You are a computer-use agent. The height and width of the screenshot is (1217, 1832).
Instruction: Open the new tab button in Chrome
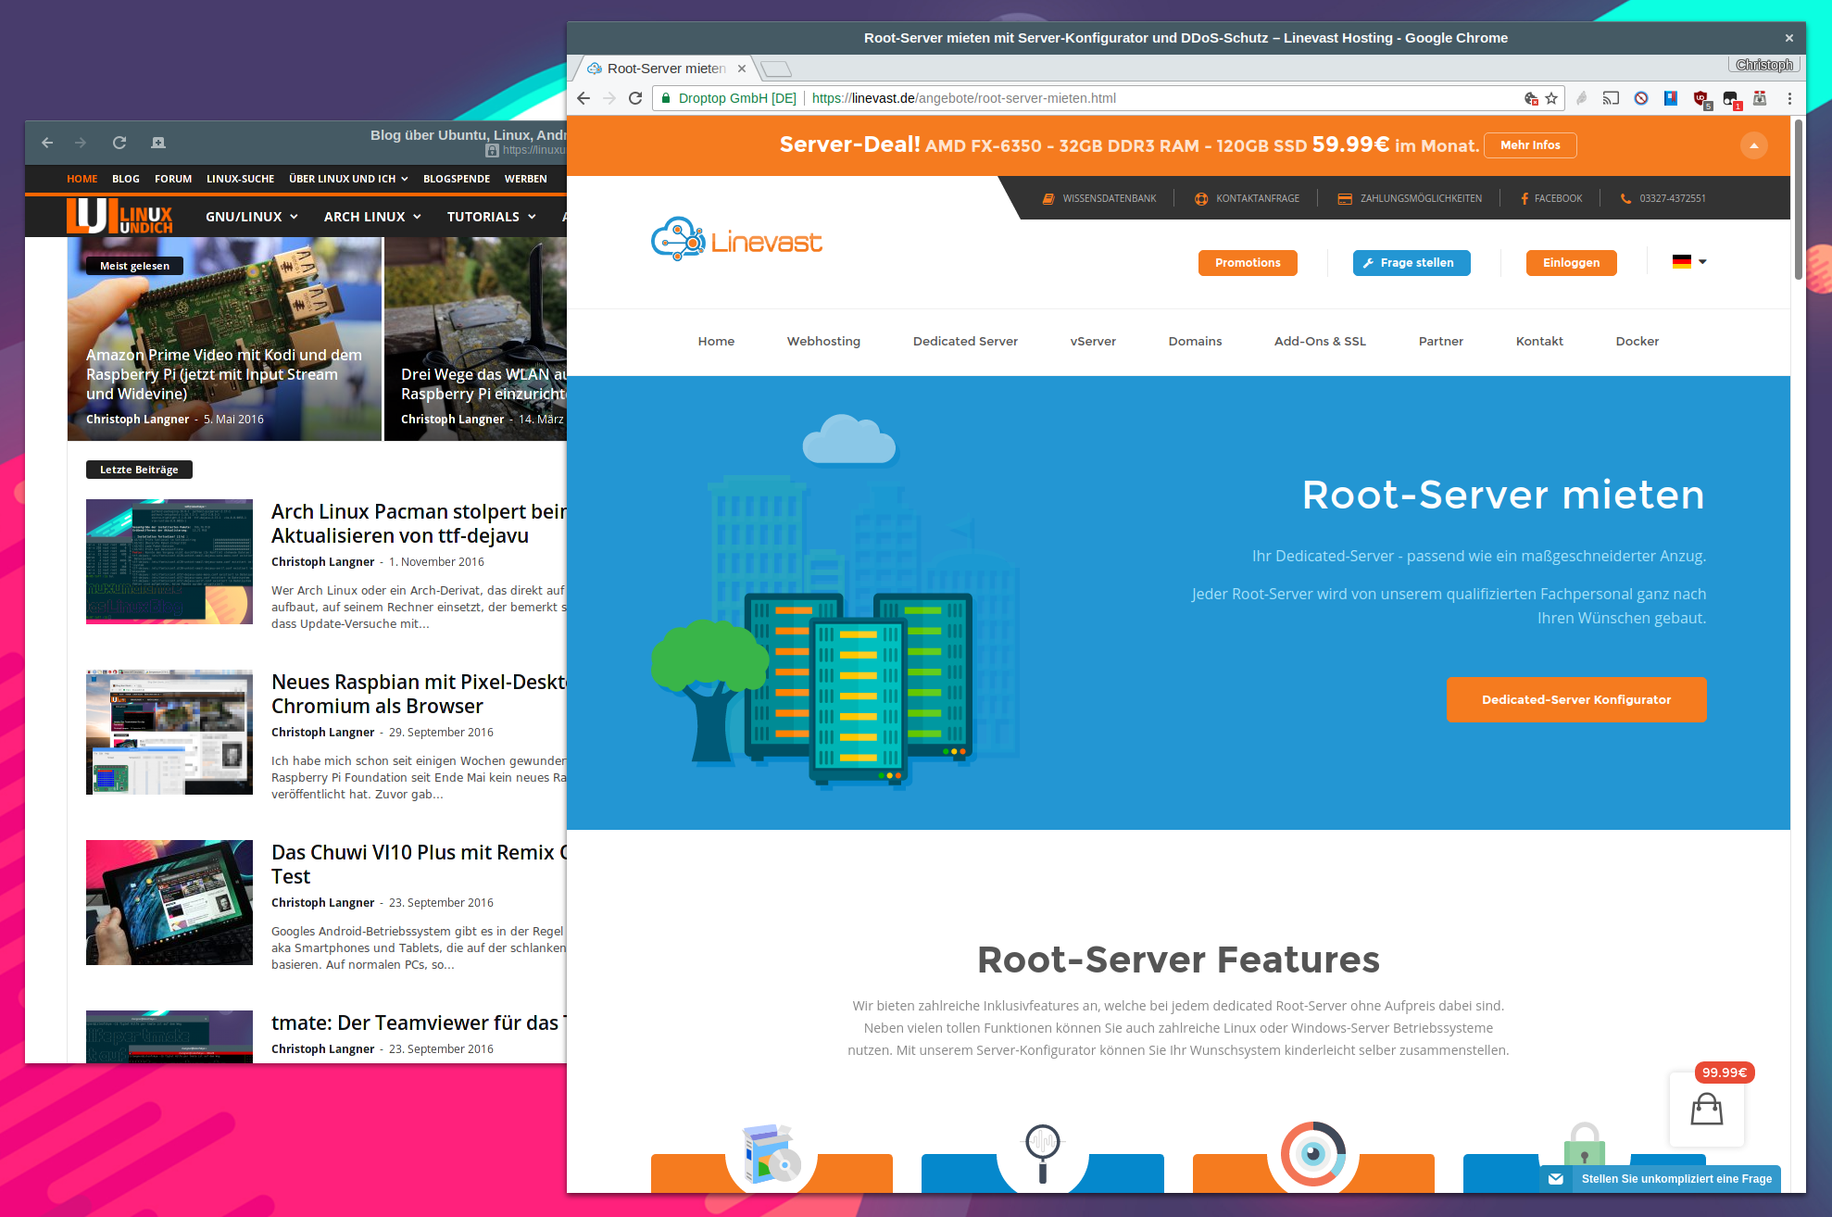tap(775, 69)
